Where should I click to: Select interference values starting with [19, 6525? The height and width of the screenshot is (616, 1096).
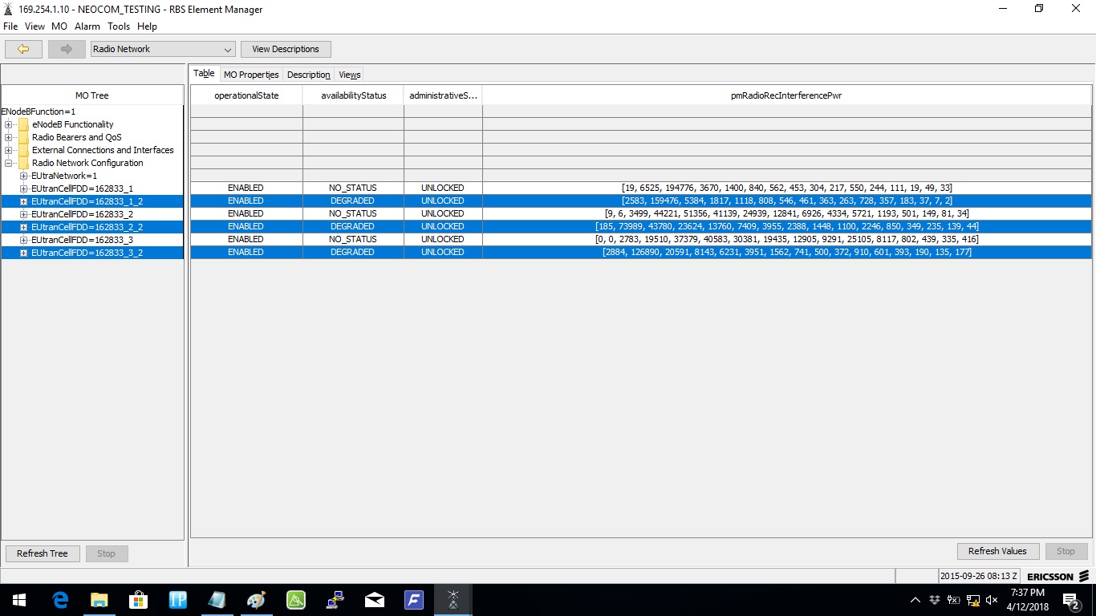786,188
